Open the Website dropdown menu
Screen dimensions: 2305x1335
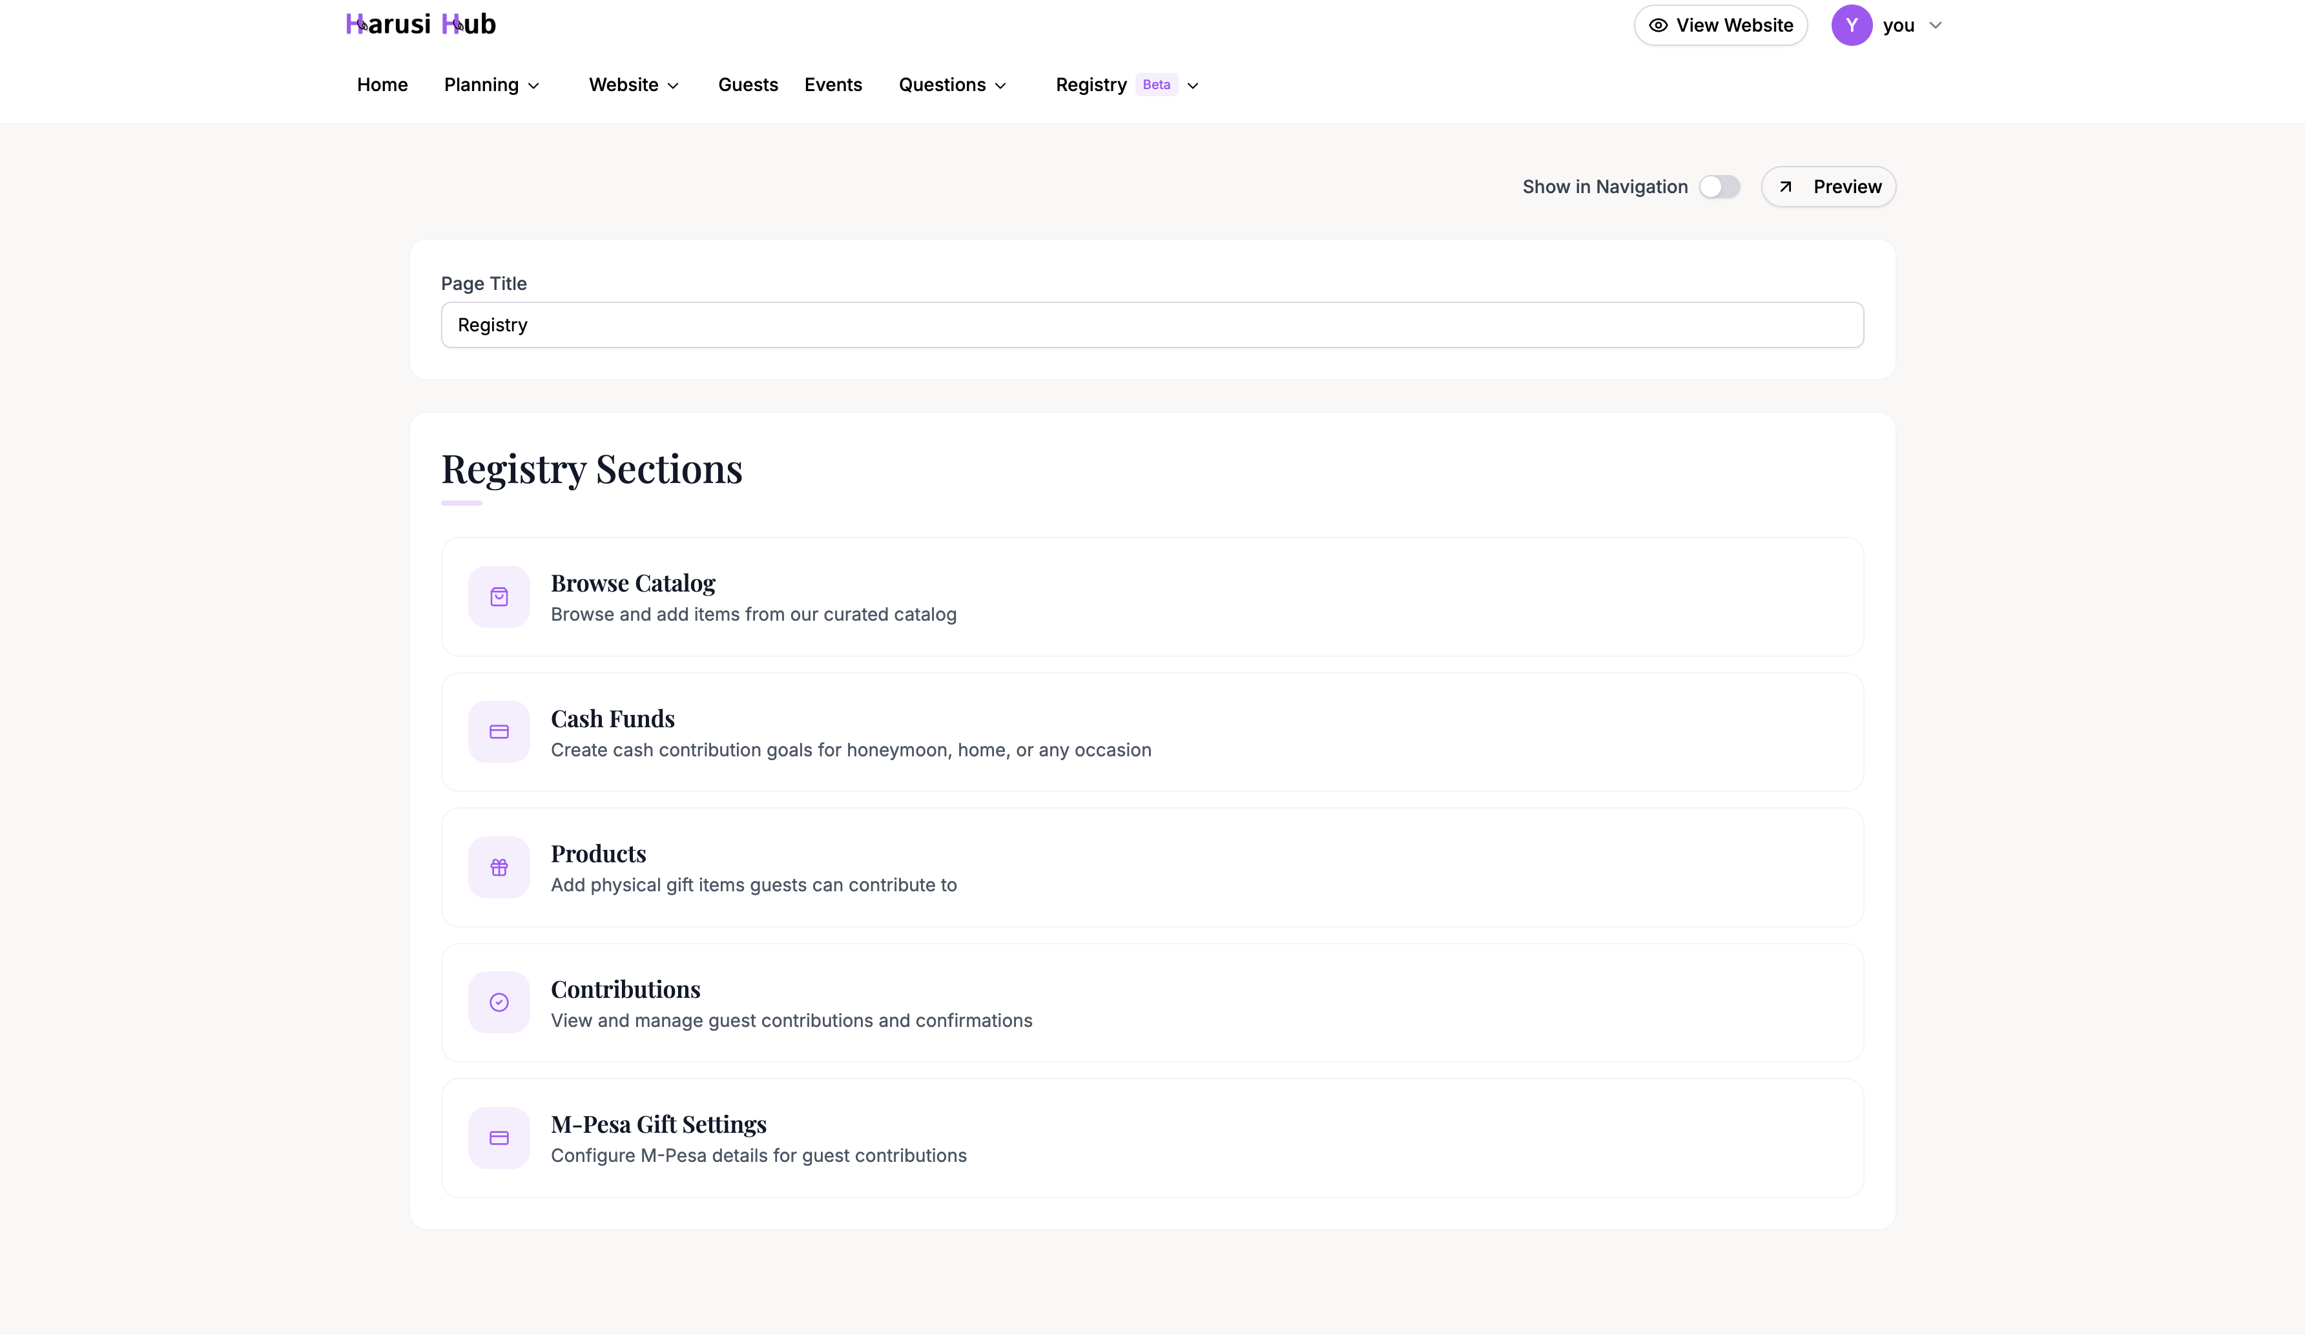tap(633, 84)
